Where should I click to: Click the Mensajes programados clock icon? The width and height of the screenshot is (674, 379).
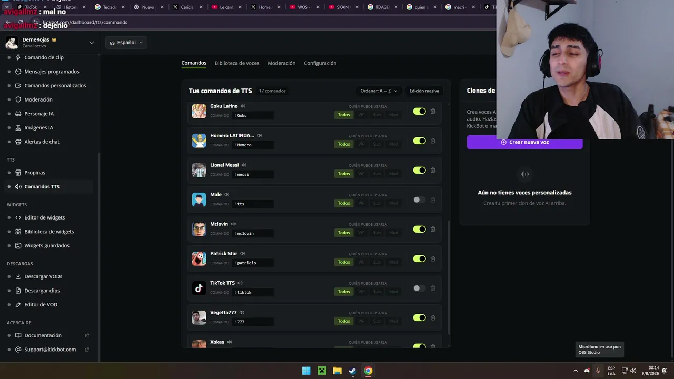coord(18,72)
